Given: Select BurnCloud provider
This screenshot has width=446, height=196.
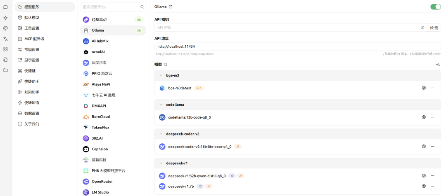Looking at the screenshot, I should click(113, 117).
